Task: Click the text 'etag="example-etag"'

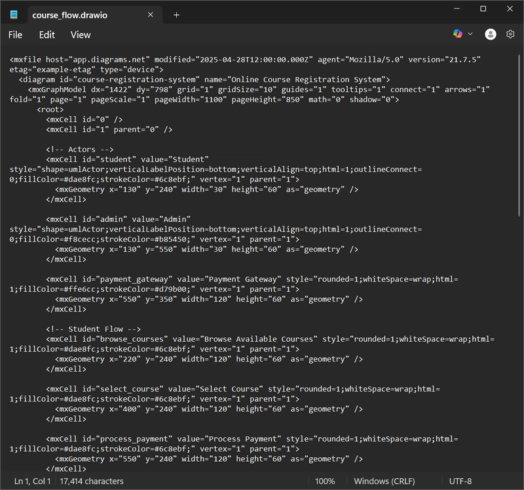Action: coord(52,70)
